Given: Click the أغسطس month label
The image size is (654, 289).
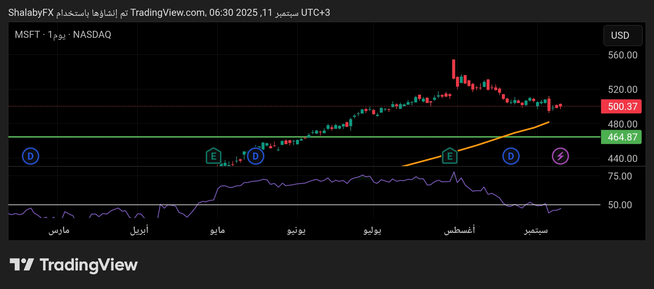Looking at the screenshot, I should coord(459,230).
